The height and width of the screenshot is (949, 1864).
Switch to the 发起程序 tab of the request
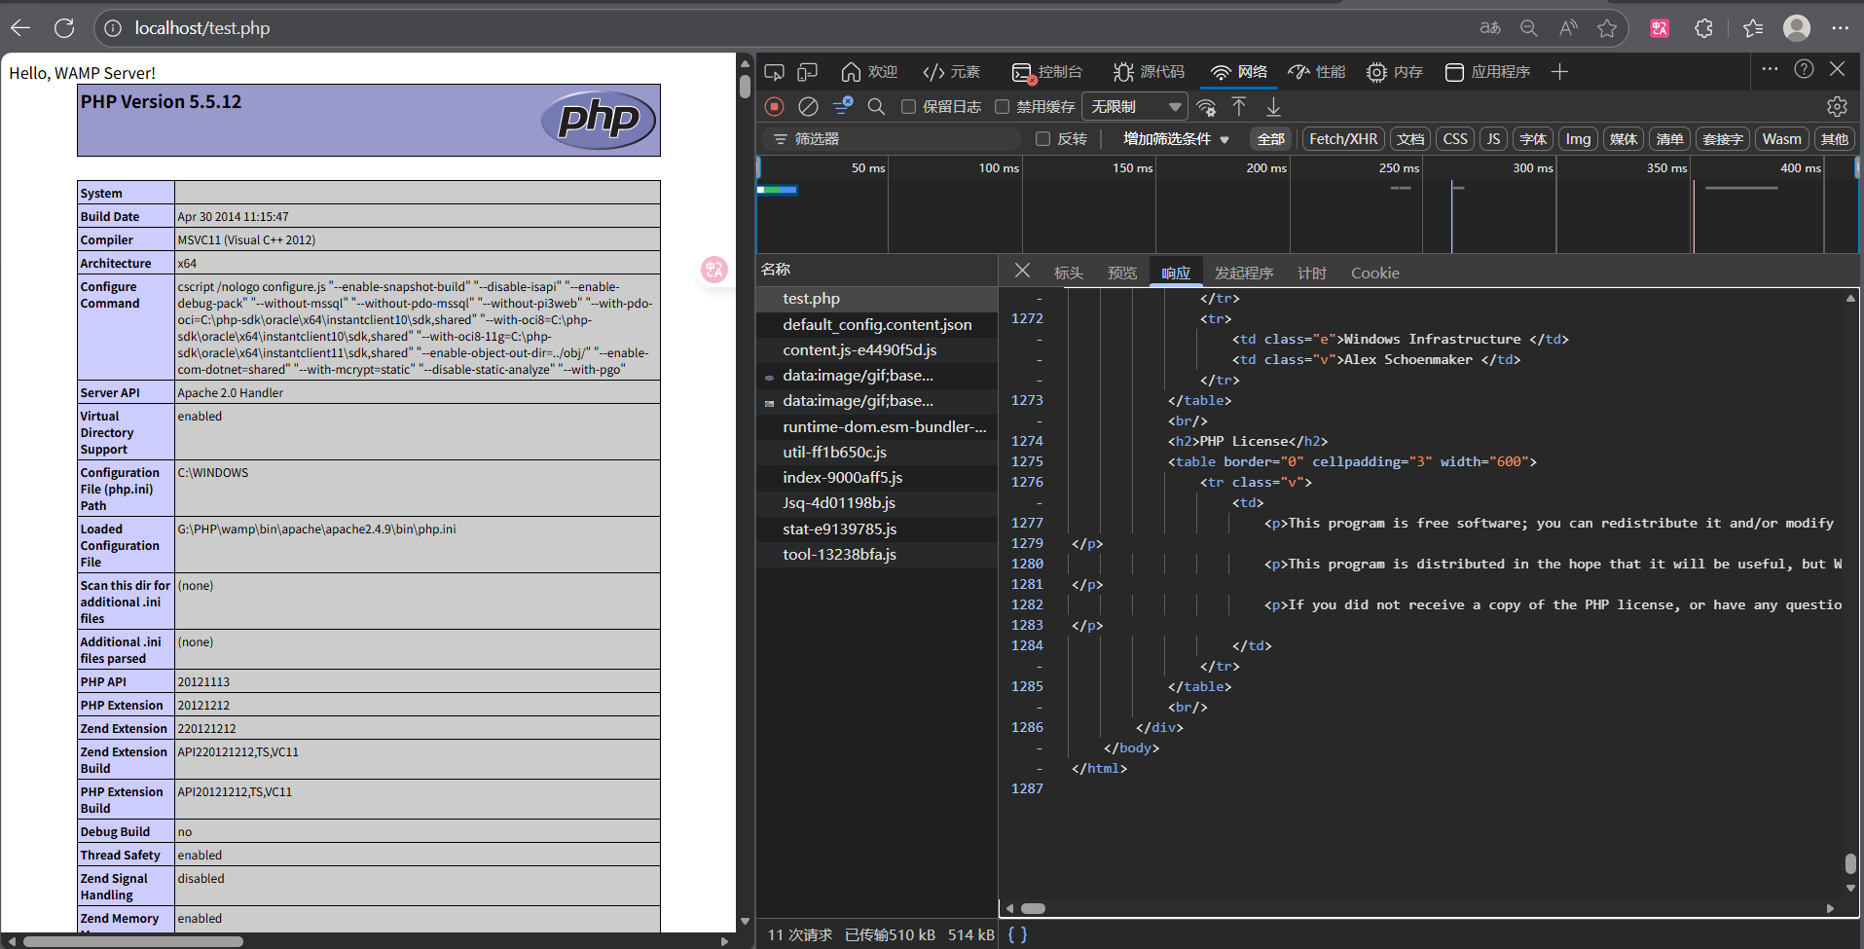point(1244,273)
